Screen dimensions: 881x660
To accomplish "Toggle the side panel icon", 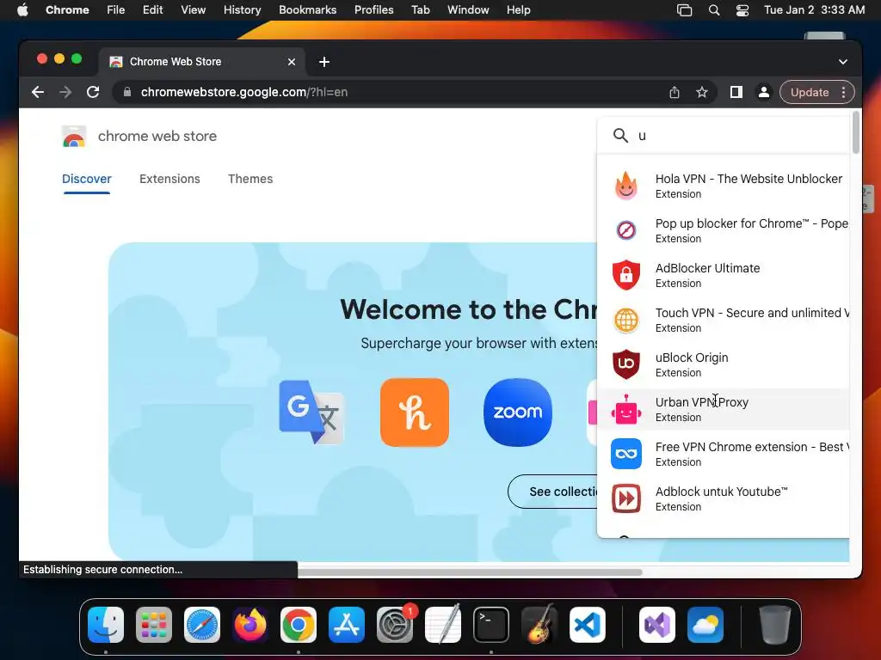I will 736,92.
